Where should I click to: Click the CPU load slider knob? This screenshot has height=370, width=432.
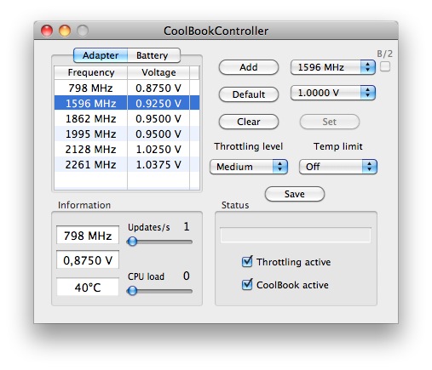click(x=132, y=291)
